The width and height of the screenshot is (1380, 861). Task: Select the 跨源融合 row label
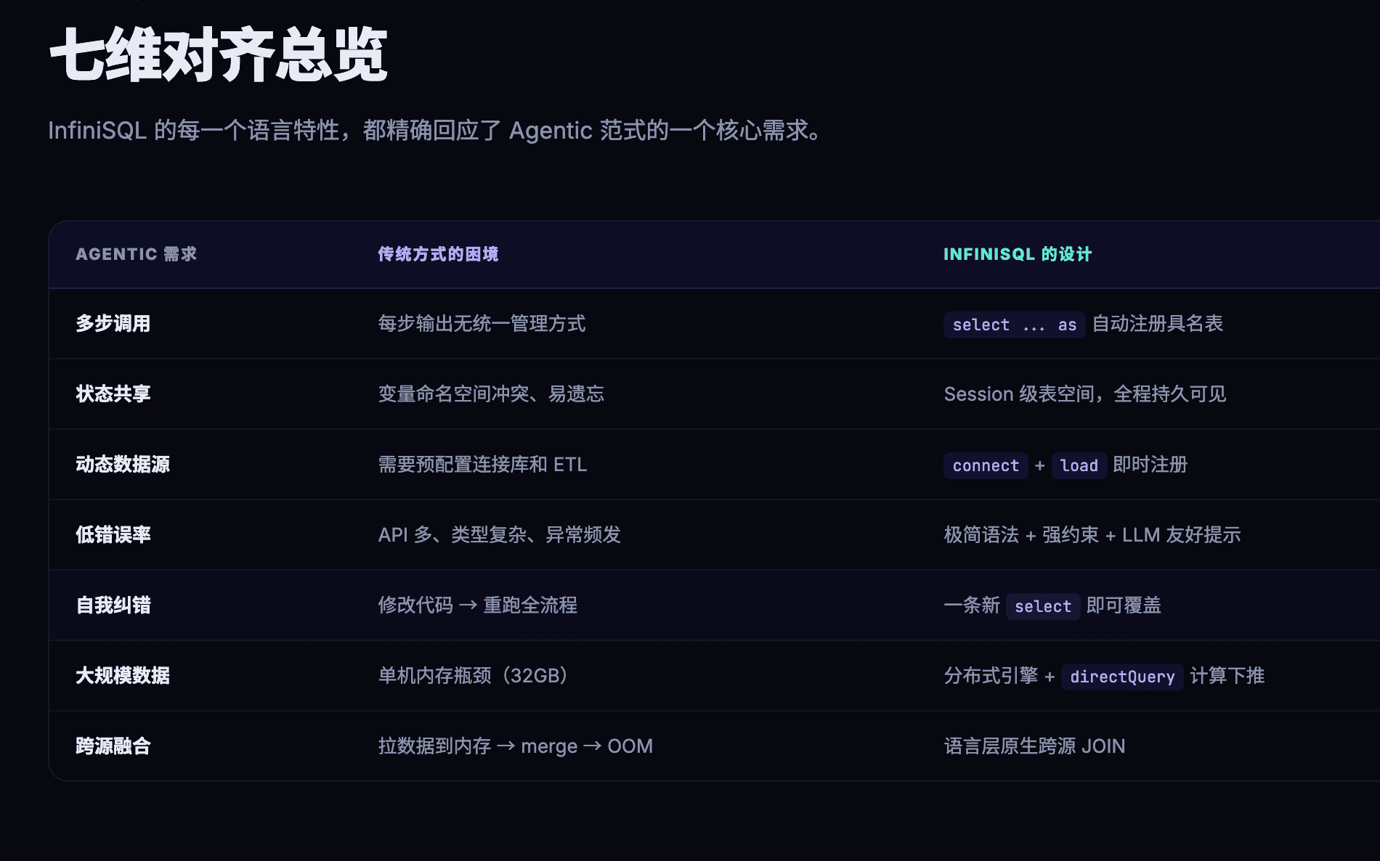click(113, 746)
